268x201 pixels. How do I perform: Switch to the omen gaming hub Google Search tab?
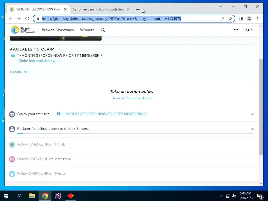tap(101, 9)
